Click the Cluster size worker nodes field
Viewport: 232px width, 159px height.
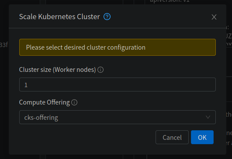coord(118,85)
